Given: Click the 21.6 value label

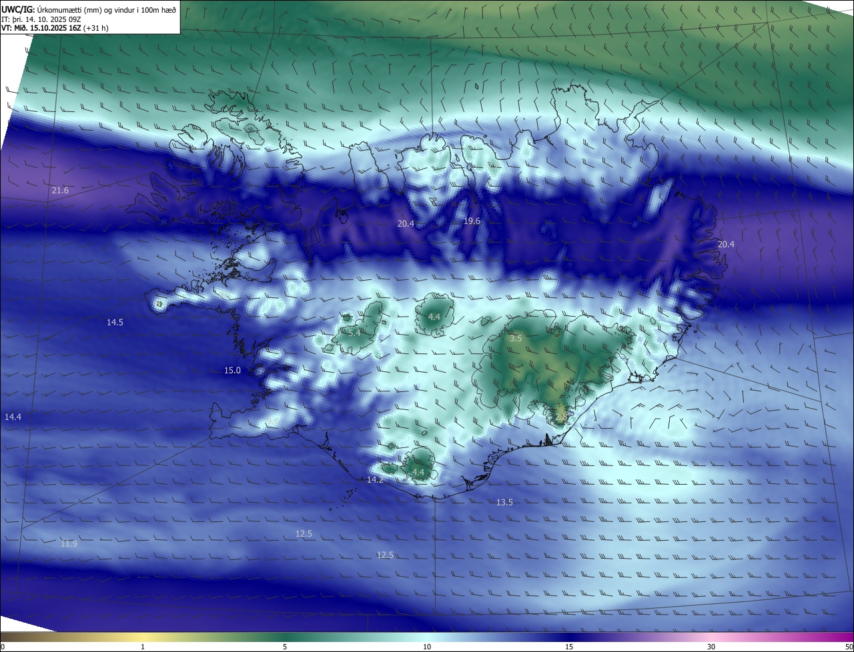Looking at the screenshot, I should pyautogui.click(x=60, y=191).
